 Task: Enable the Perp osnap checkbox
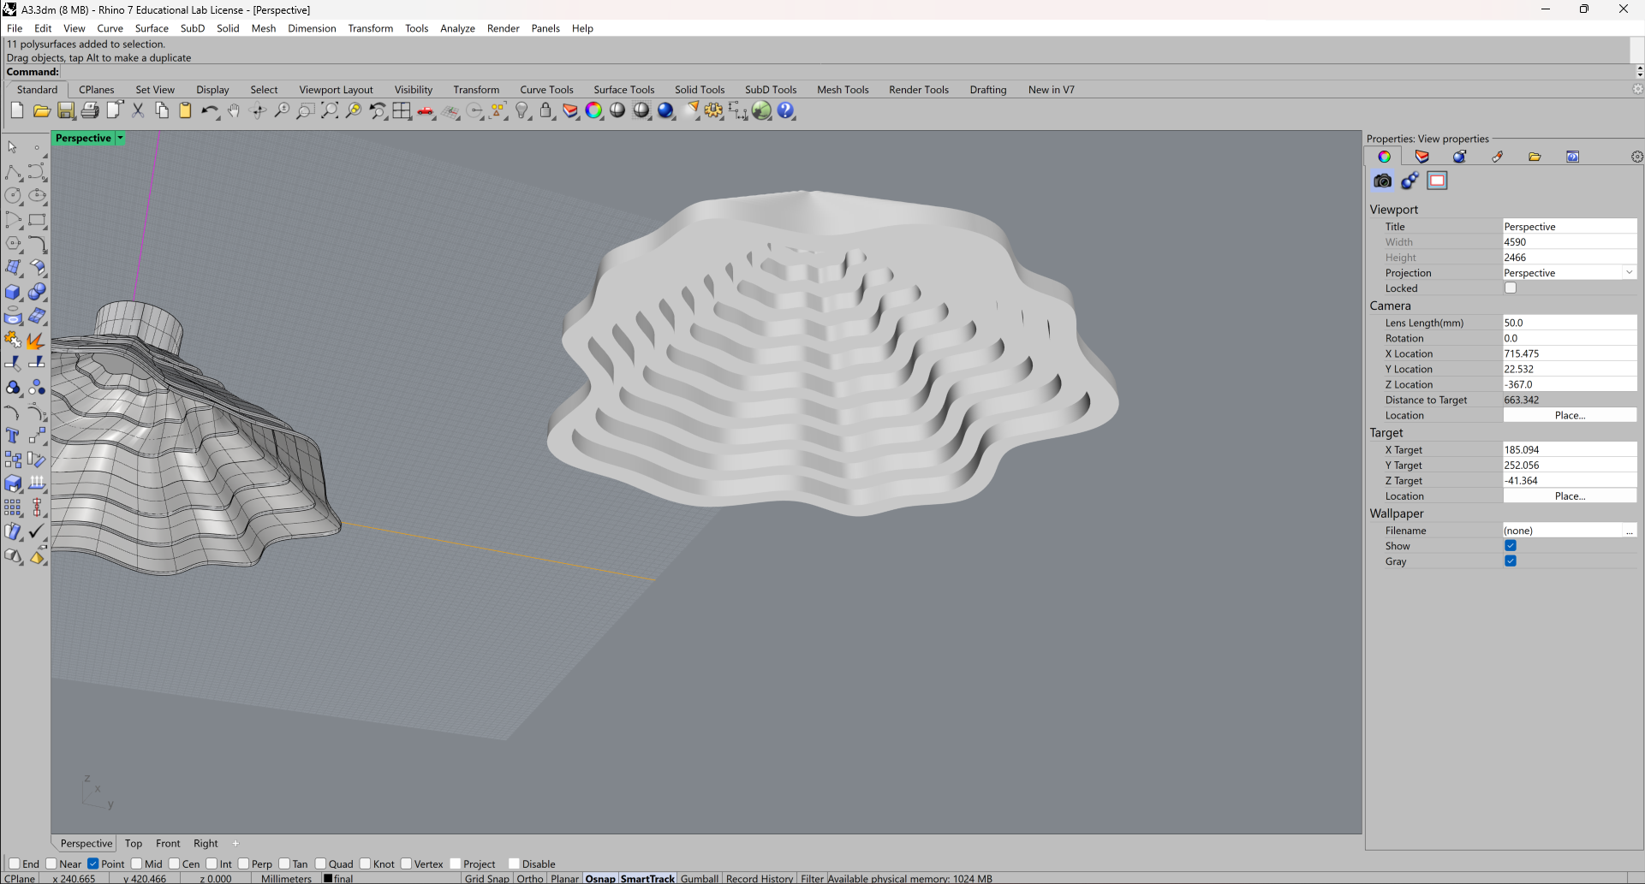point(243,863)
